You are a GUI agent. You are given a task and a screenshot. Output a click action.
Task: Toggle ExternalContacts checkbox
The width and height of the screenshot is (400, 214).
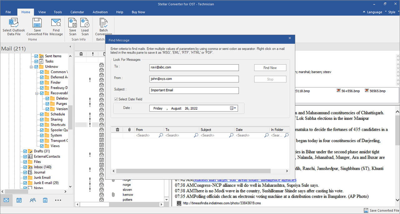pos(25,157)
